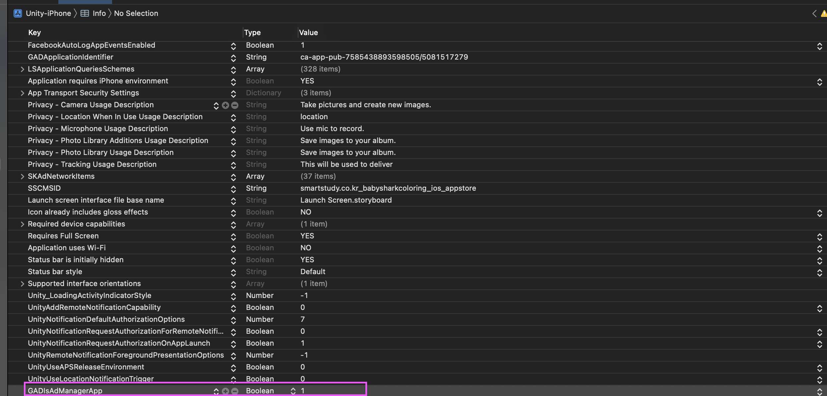
Task: Expand the LSApplicationQueriesSchemes array
Action: (22, 69)
